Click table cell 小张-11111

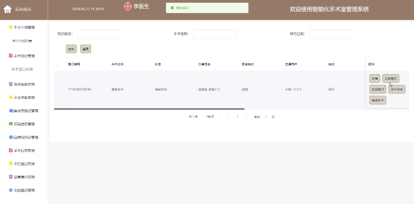tap(293, 90)
